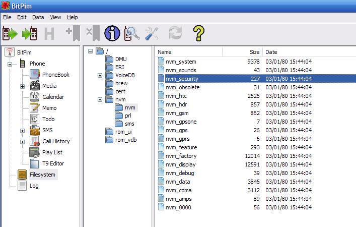Click the yellow question mark help icon
356x227 pixels.
tap(198, 33)
